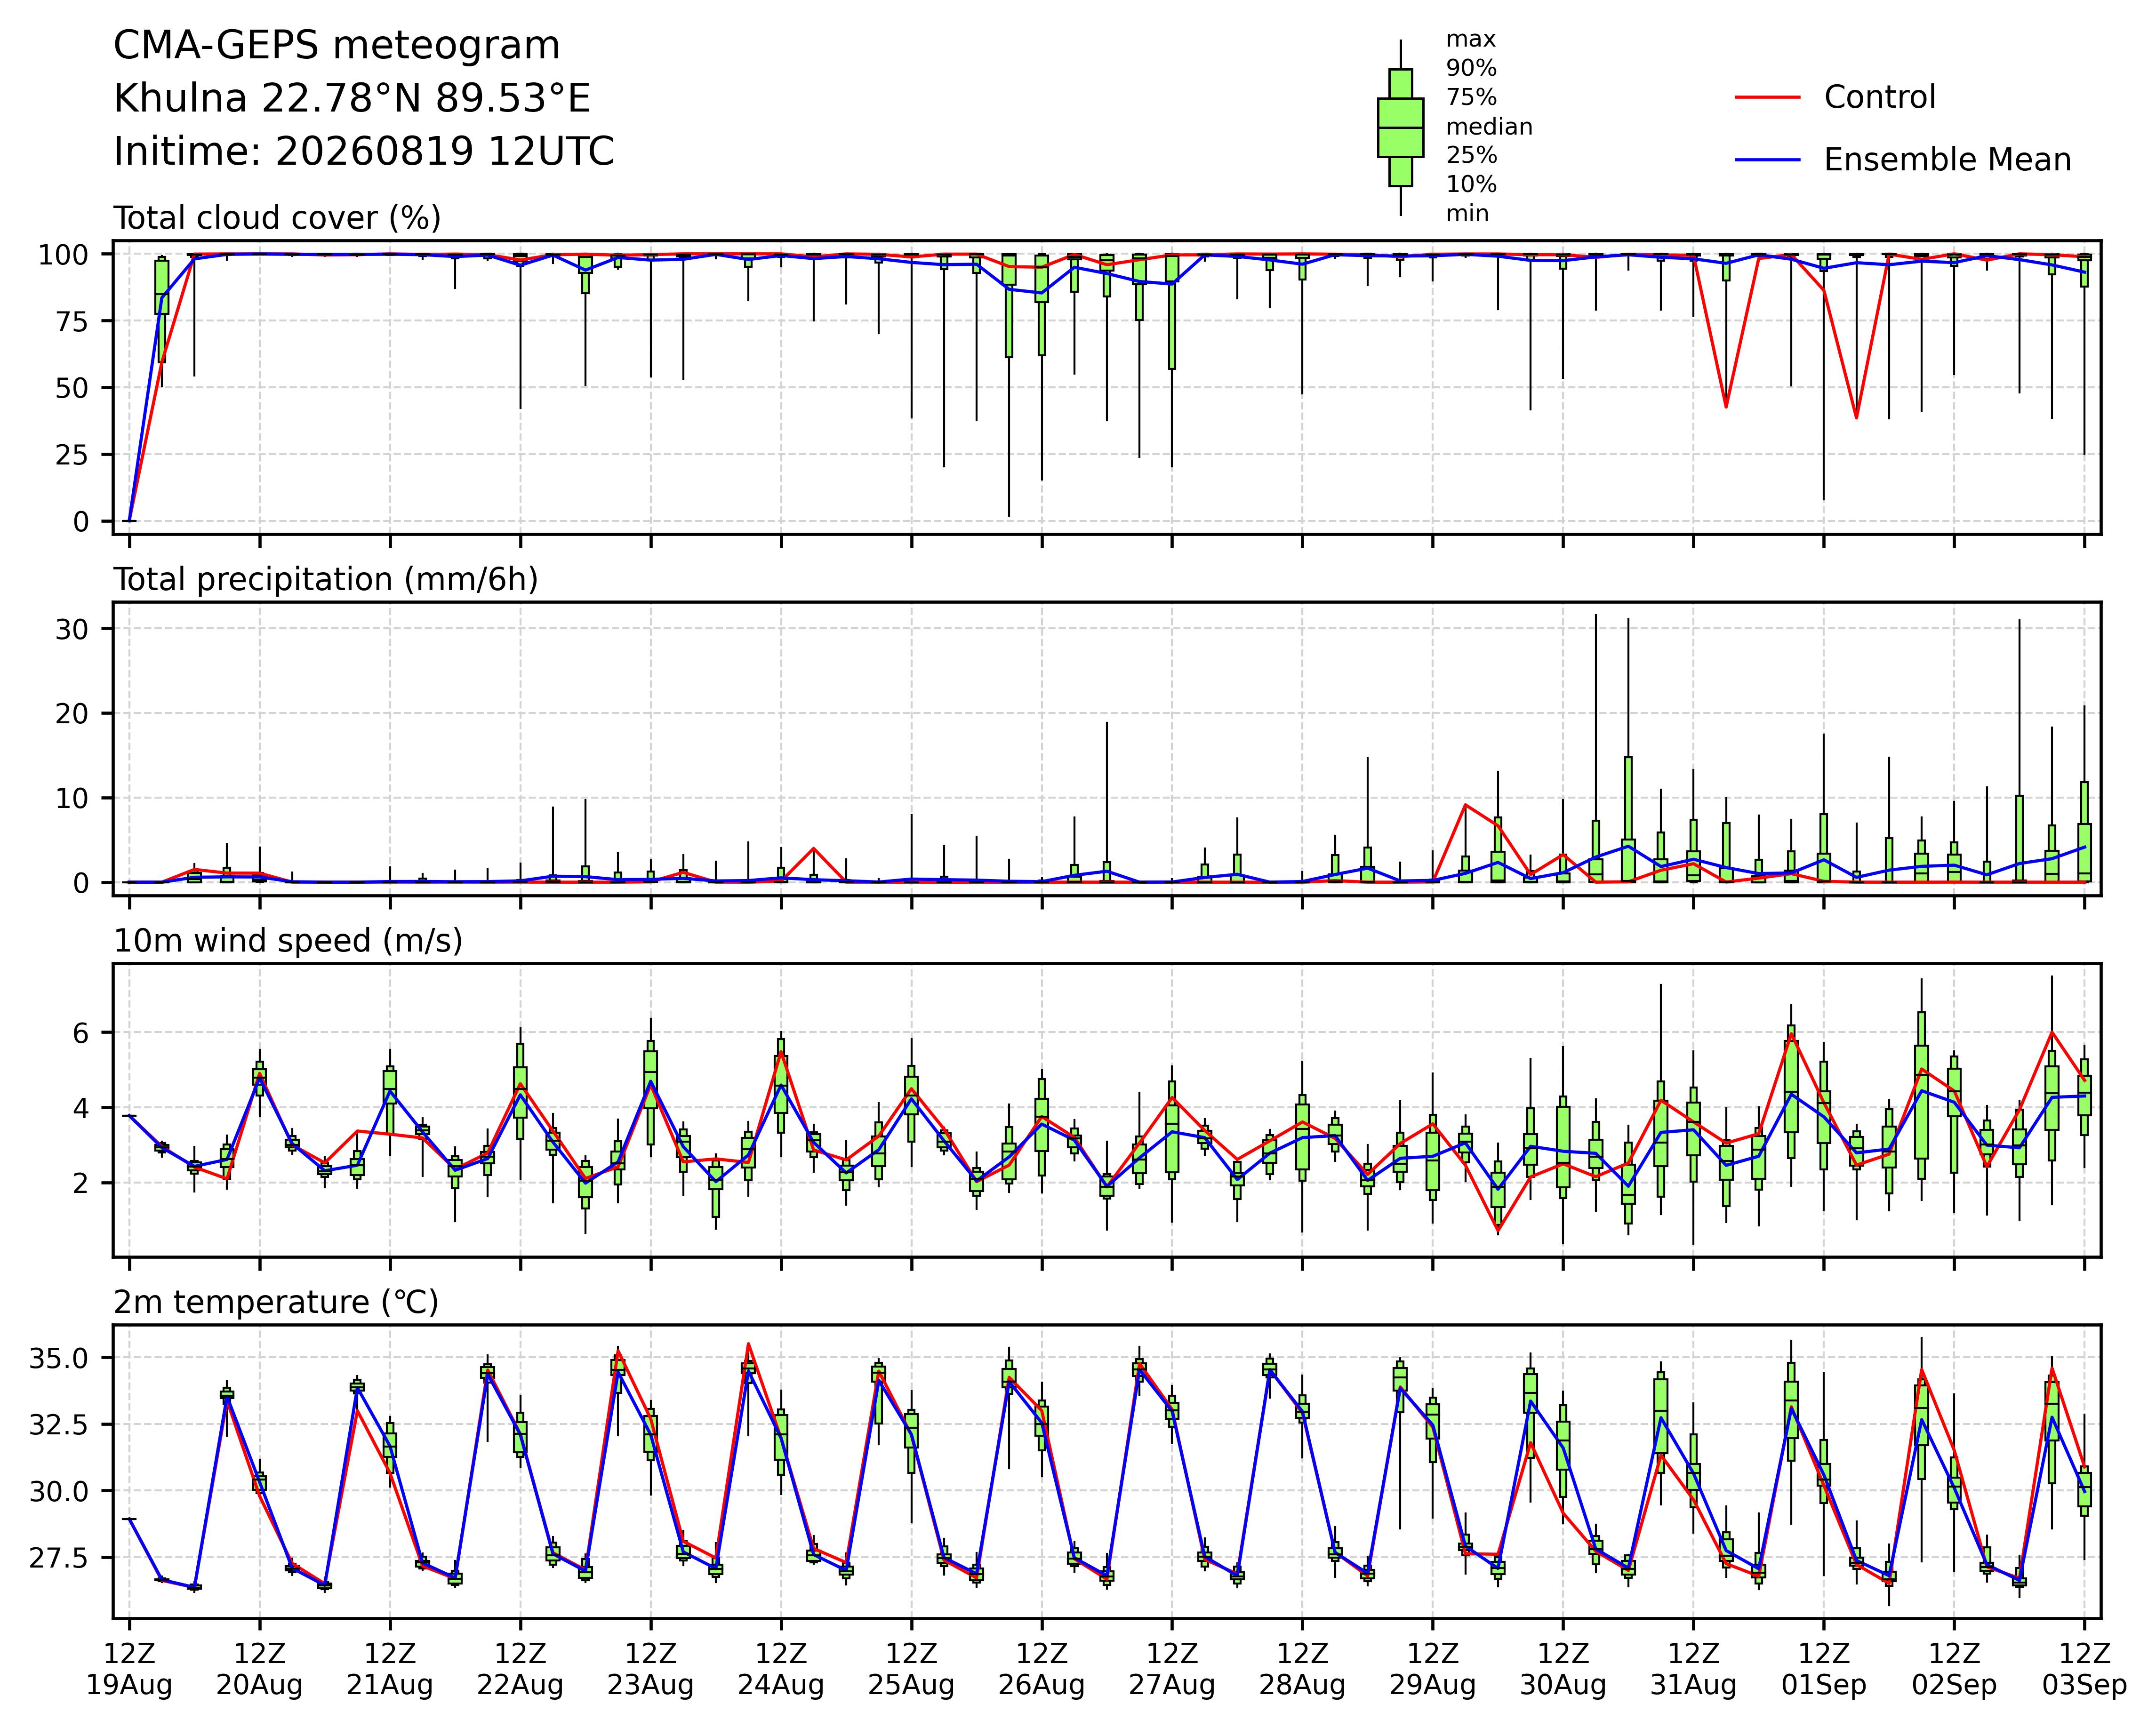Click the CMA-GEPS meteogram title
Image resolution: width=2156 pixels, height=1728 pixels.
pos(337,46)
